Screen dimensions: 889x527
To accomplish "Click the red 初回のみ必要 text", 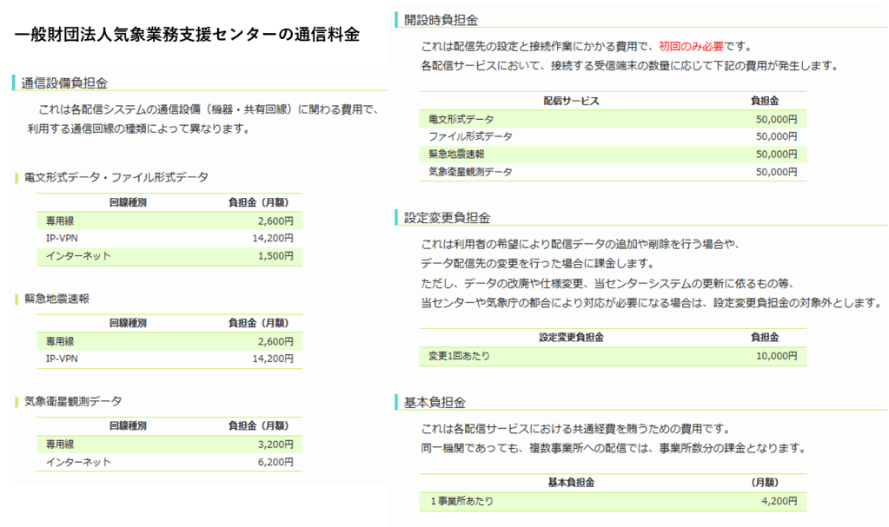I will [690, 46].
